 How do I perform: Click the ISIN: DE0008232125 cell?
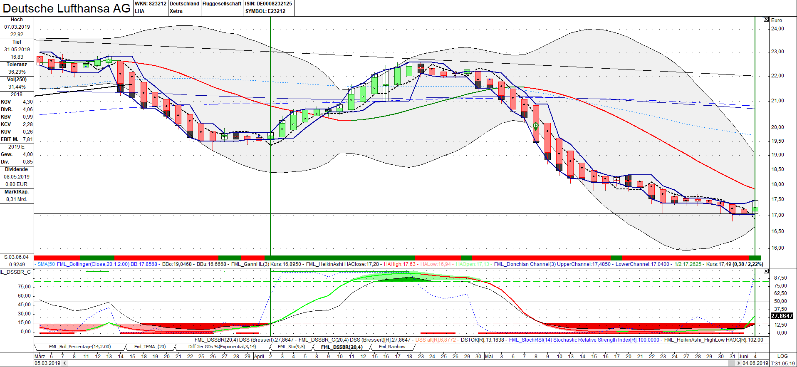coord(268,3)
